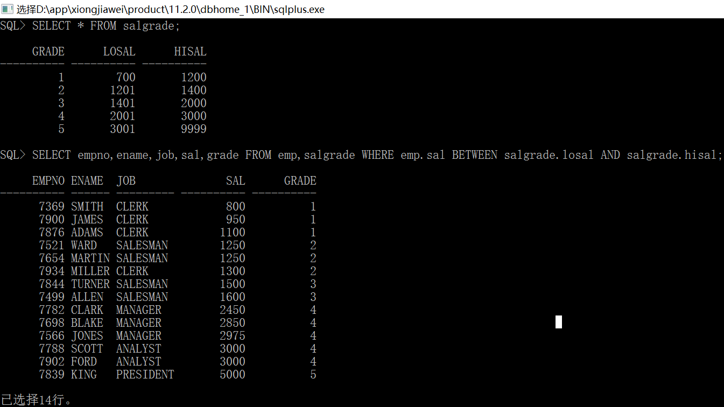Viewport: 724px width, 407px height.
Task: Click the SAL column header in employee results
Action: tap(235, 181)
